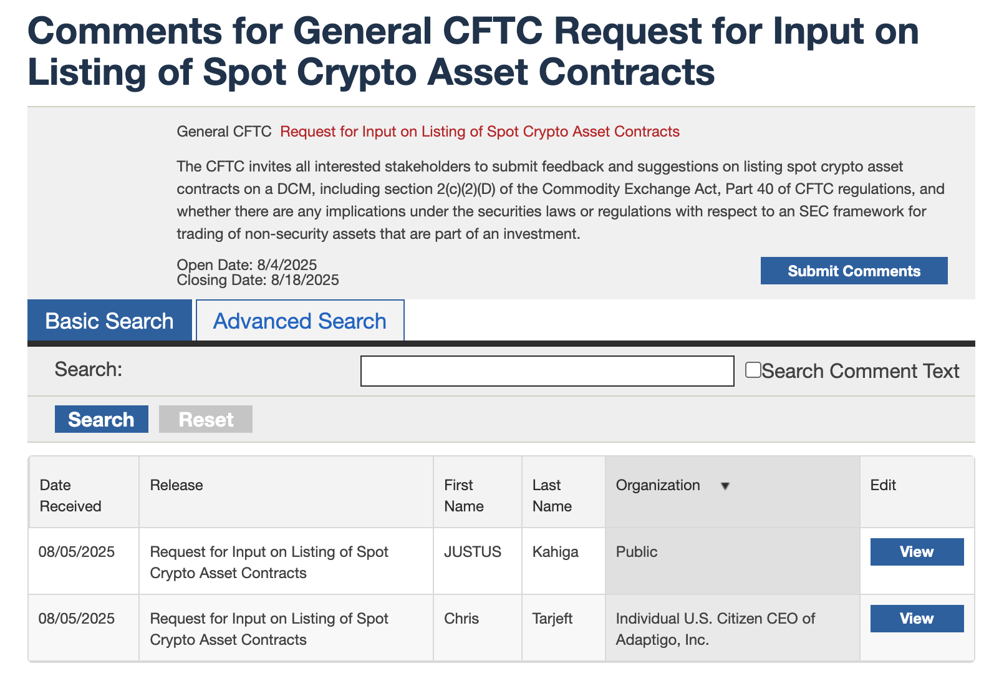Select the Basic Search tab

coord(110,321)
